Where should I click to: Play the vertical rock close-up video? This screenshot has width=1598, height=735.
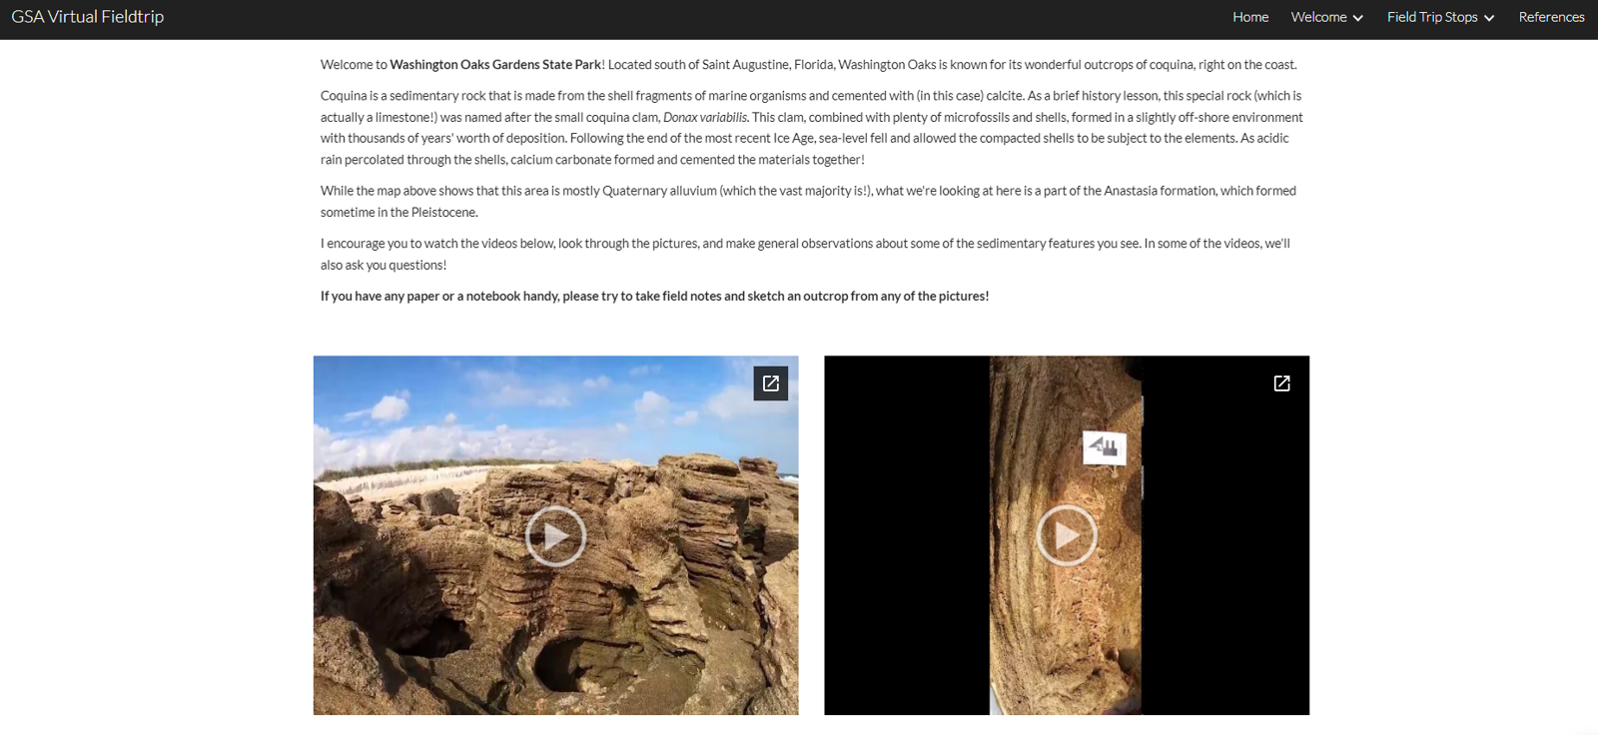pyautogui.click(x=1067, y=536)
